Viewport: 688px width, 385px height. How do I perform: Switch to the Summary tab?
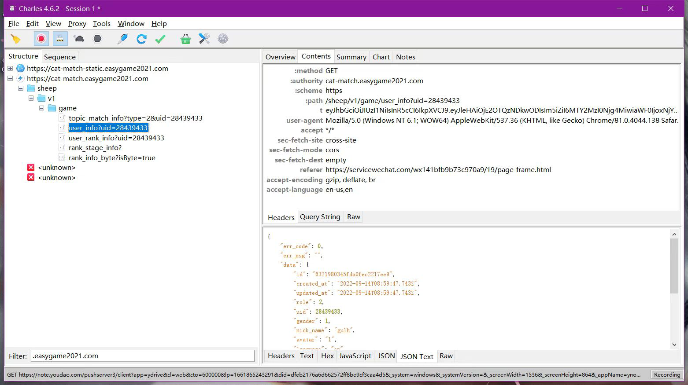click(351, 57)
